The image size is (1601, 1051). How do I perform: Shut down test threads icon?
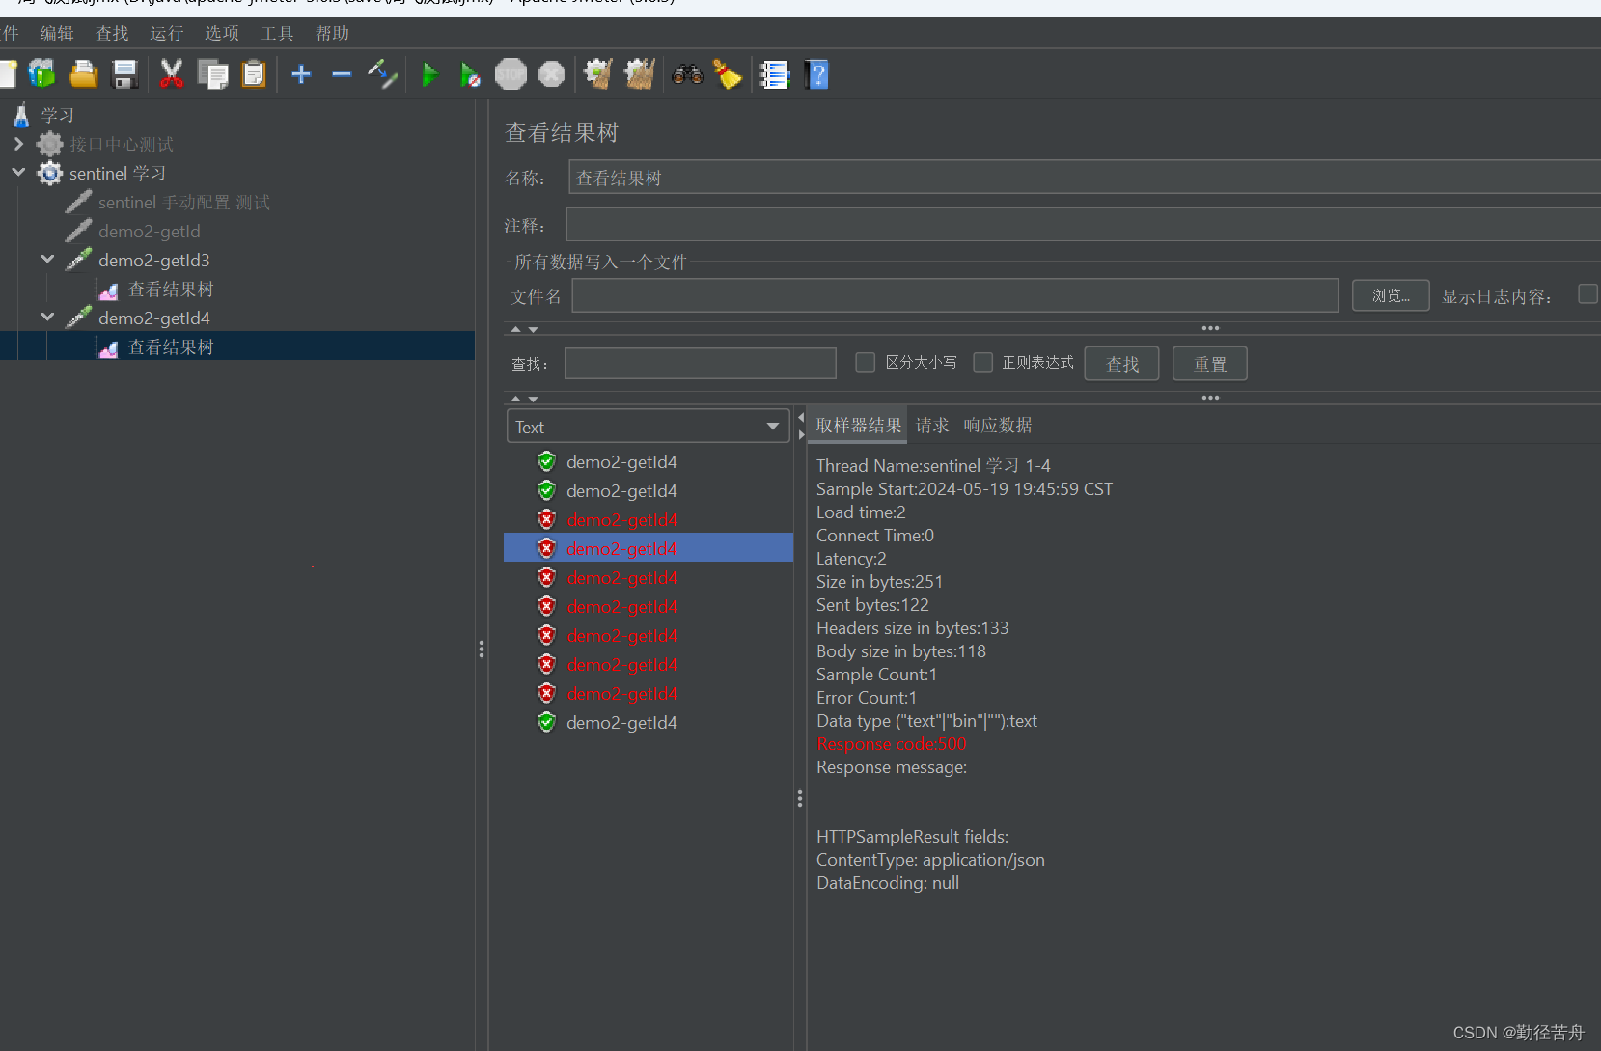551,74
